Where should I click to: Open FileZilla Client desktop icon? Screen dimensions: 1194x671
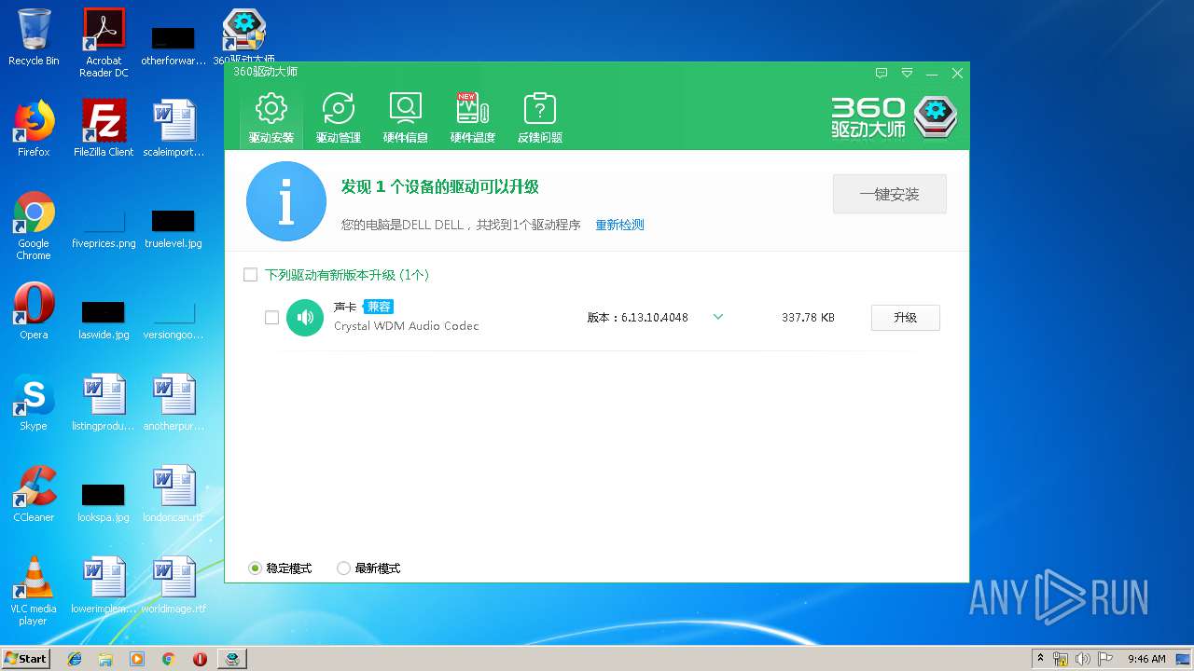pos(104,129)
